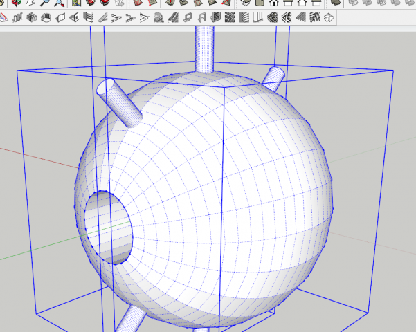Select the vertical cylinder above the sphere
Screen dimensions: 416x332
tap(204, 49)
